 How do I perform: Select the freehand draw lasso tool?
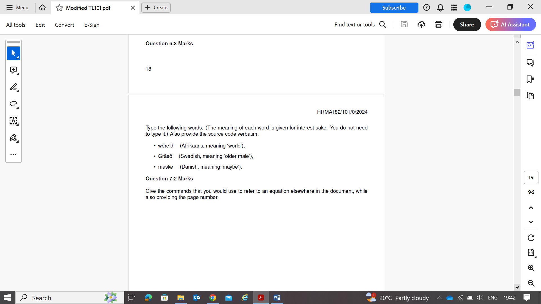13,104
